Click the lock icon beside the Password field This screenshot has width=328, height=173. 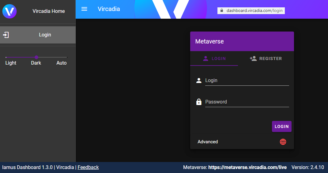pyautogui.click(x=199, y=102)
